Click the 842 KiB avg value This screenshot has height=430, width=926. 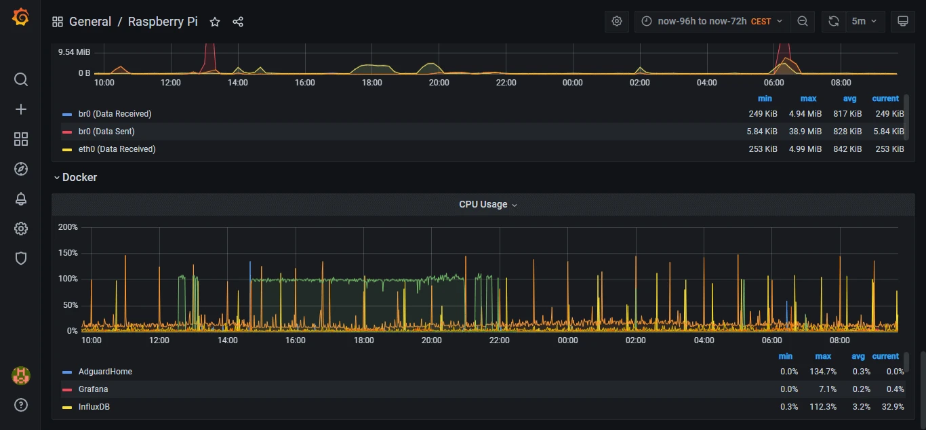[x=847, y=149]
